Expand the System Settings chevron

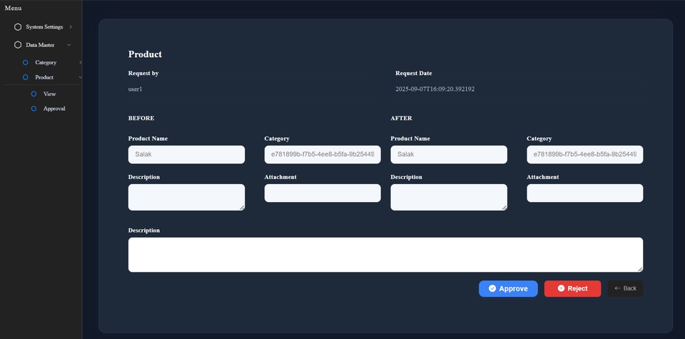[x=71, y=27]
